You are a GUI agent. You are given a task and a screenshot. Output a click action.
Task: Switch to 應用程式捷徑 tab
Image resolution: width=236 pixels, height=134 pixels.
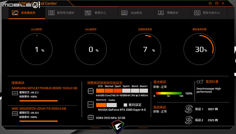[63, 13]
